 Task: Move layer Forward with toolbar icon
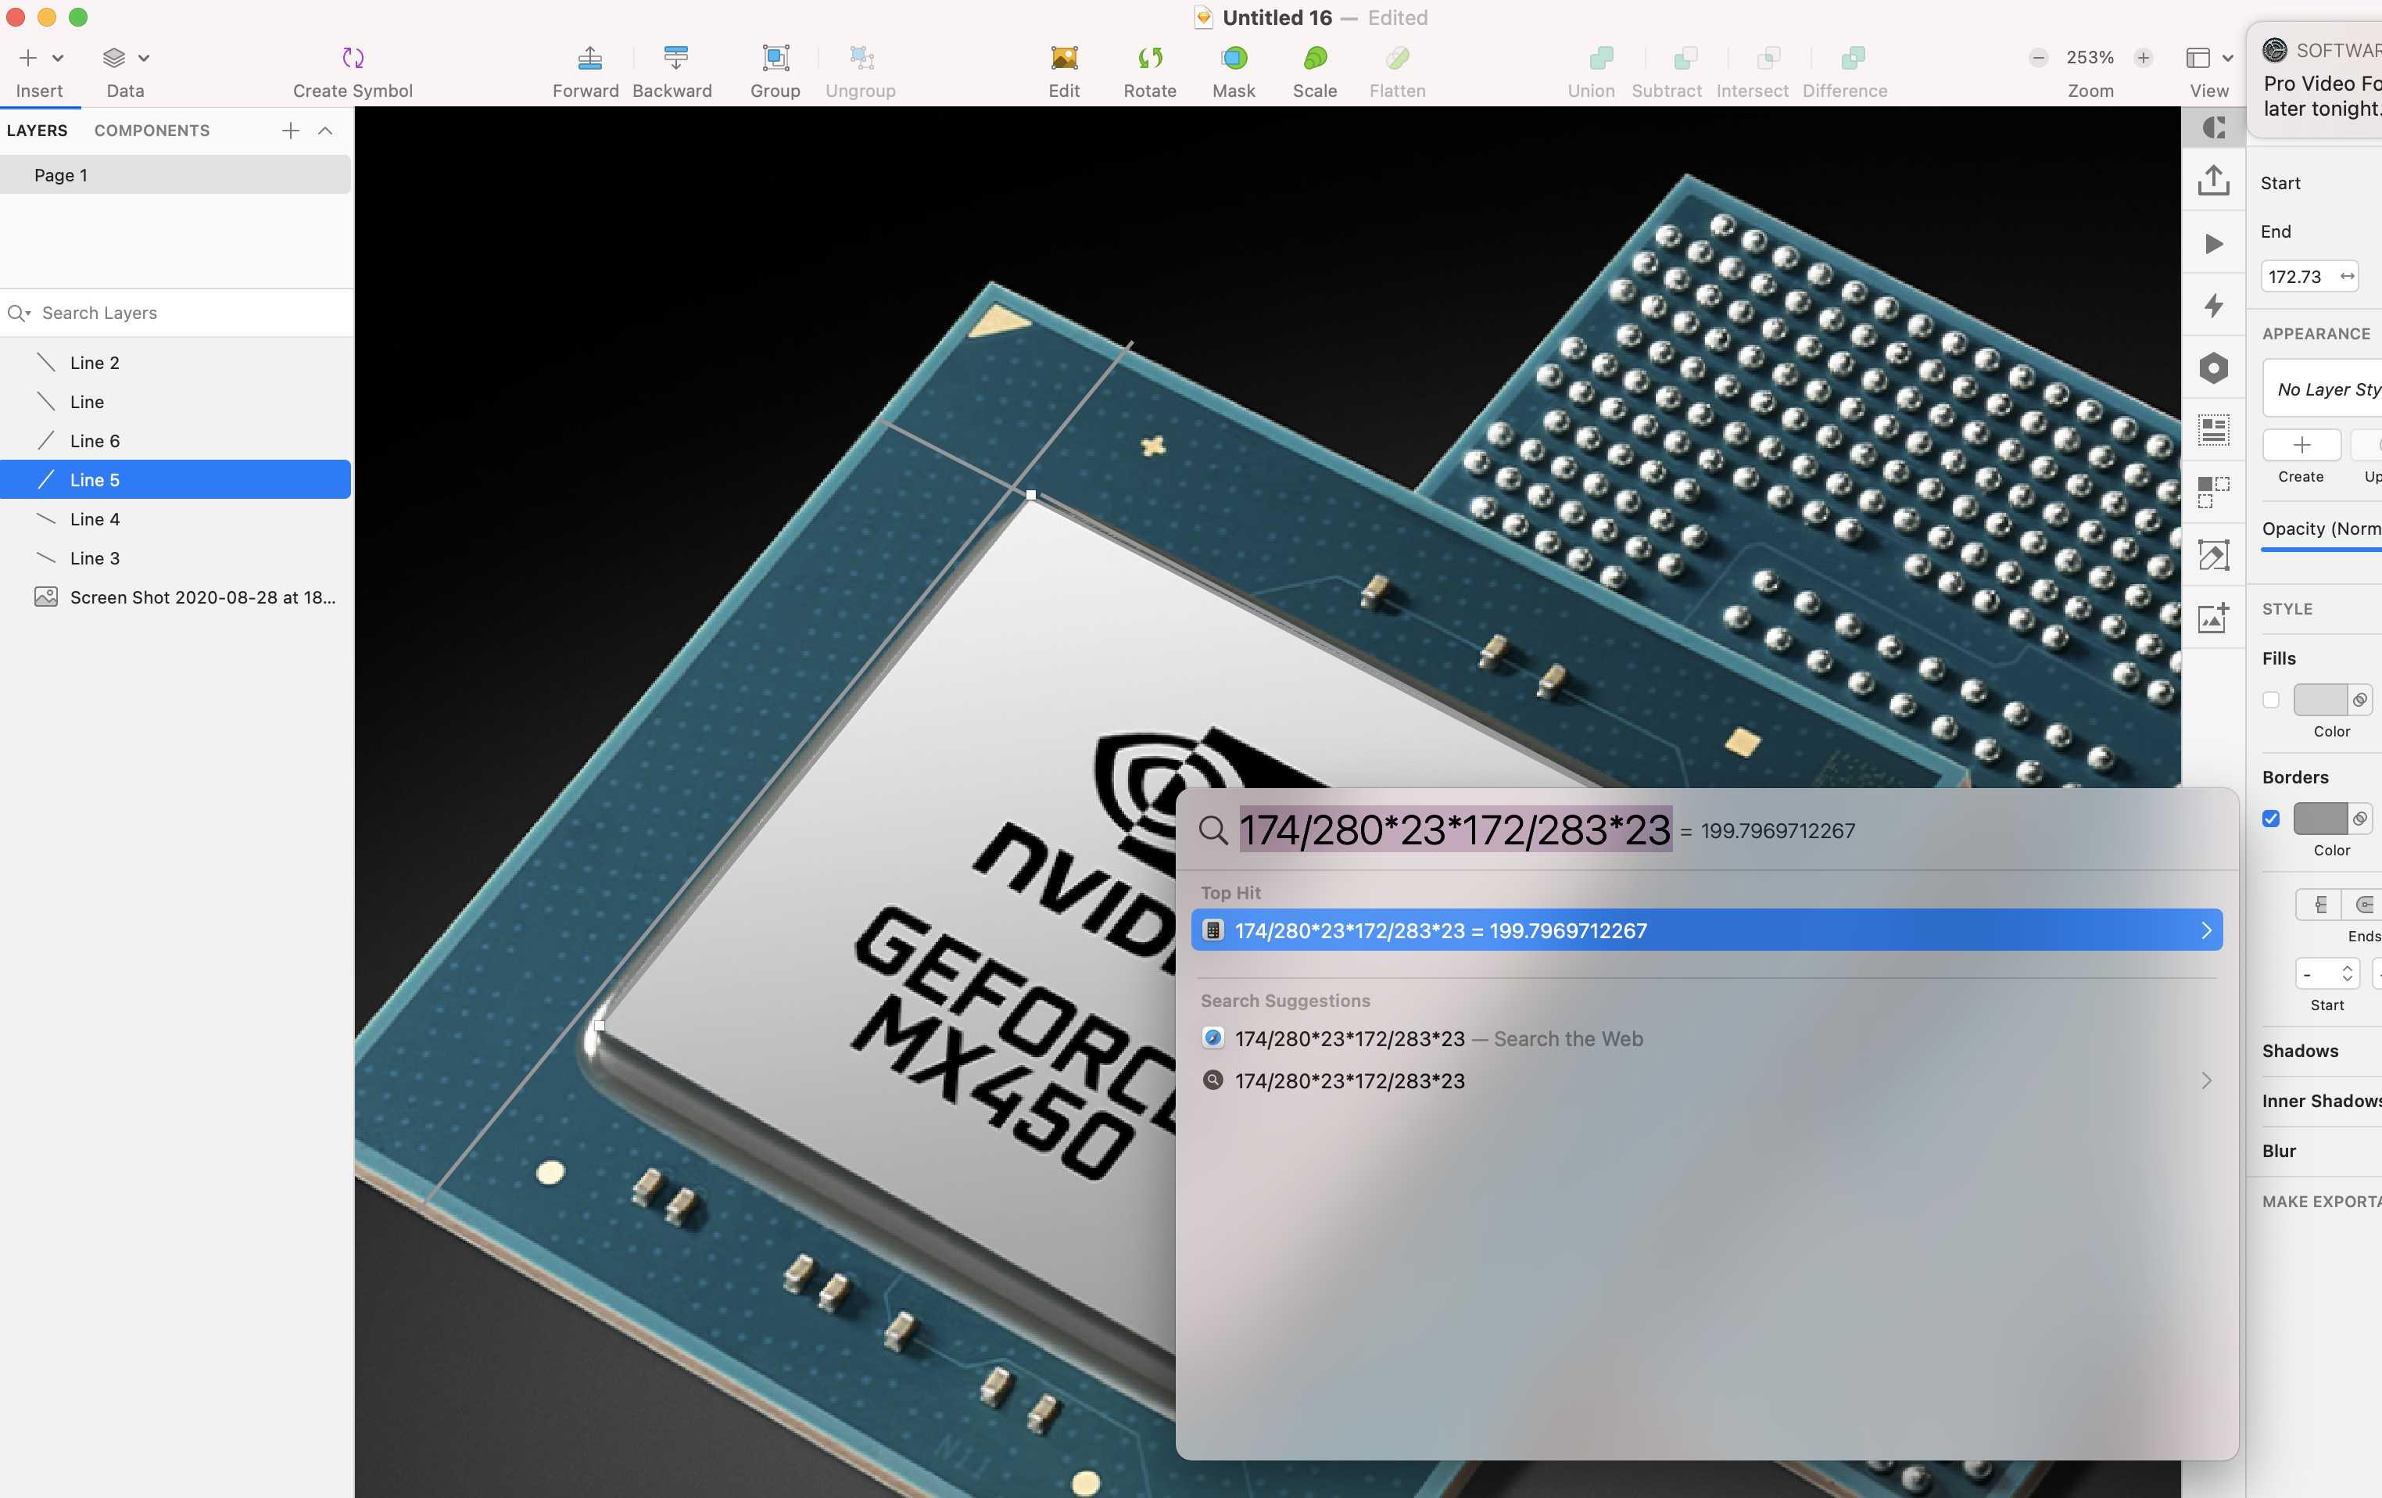click(589, 59)
